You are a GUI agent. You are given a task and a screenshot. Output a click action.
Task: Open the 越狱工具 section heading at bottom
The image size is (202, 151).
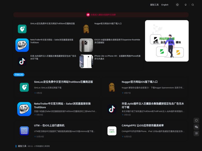pos(22,146)
